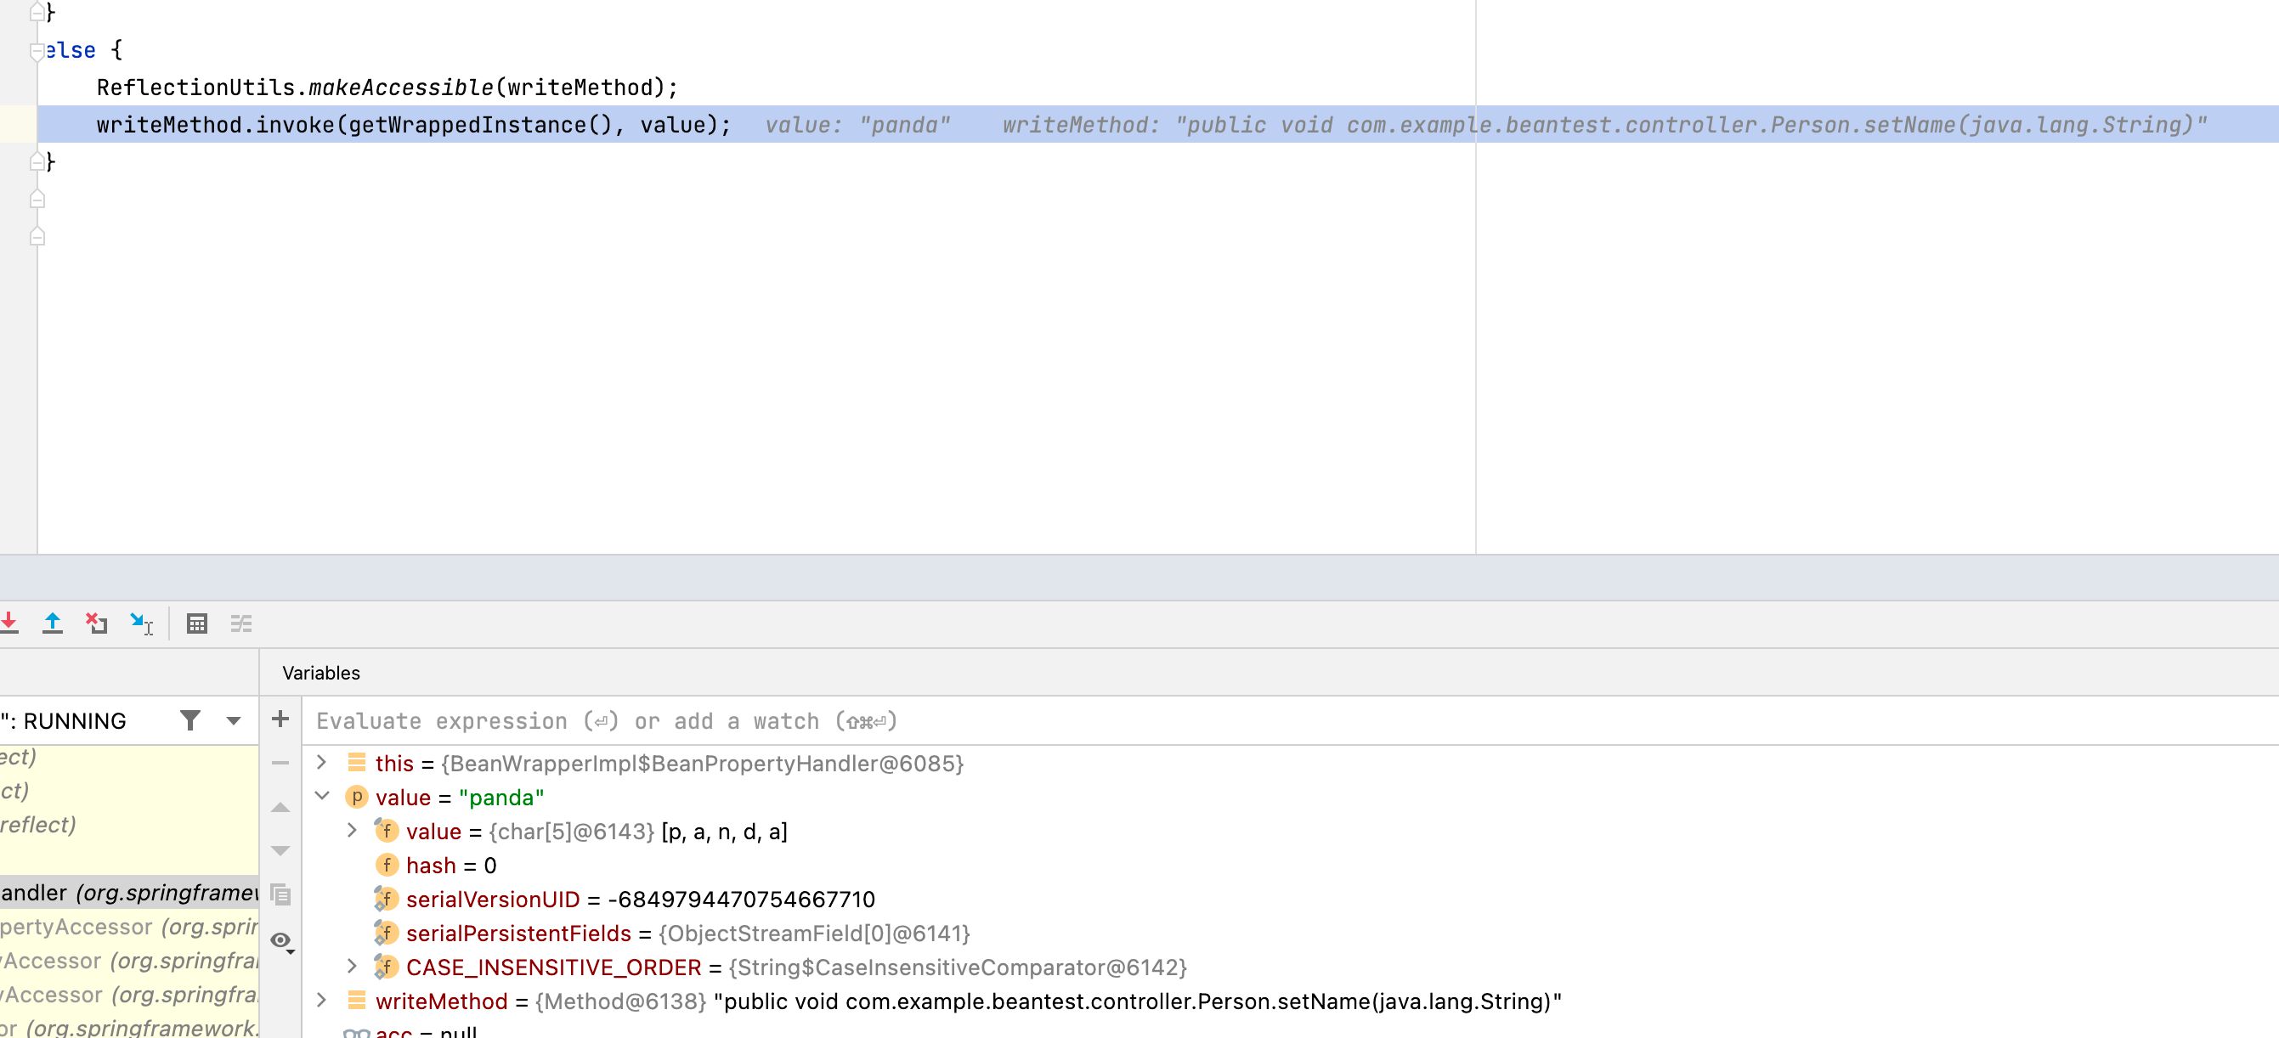Click the 'p' parameter icon beside value

click(x=357, y=797)
